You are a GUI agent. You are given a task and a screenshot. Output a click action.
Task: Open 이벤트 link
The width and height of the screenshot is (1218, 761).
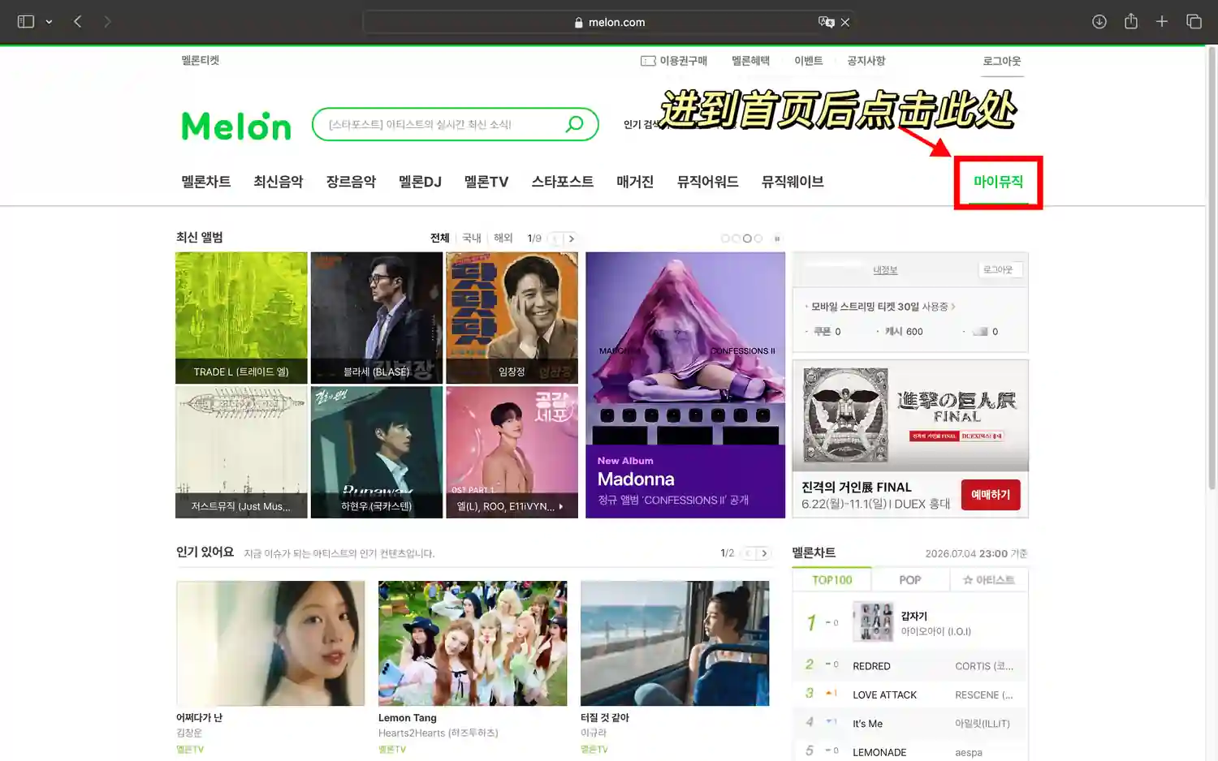808,61
